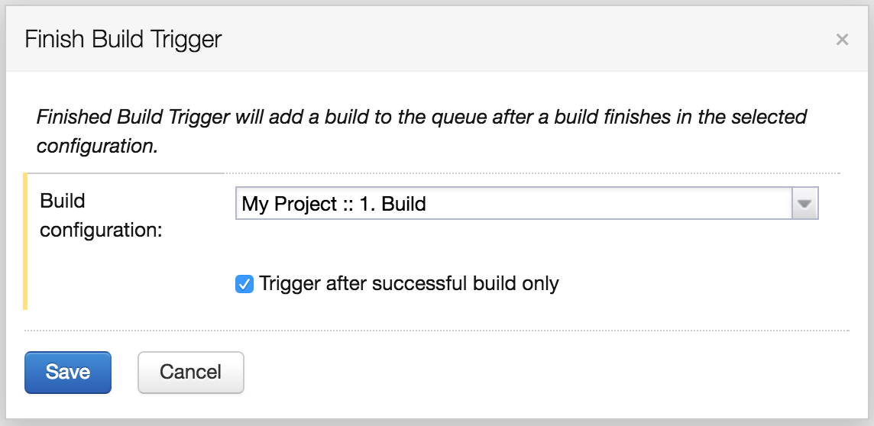Click the X icon in dialog header

tap(842, 40)
